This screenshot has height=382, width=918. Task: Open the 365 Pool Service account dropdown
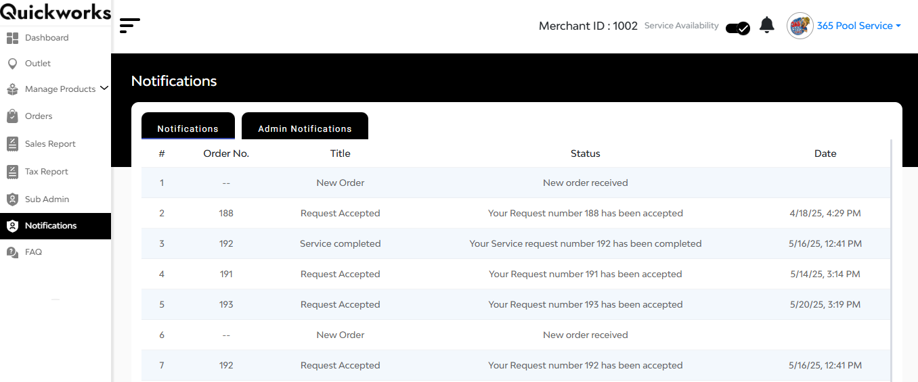point(858,26)
